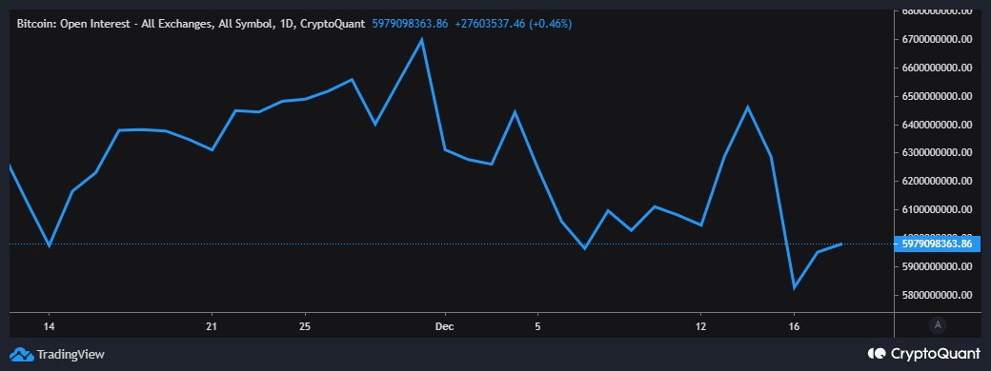Click the 6400000000.00 axis label
Image resolution: width=991 pixels, height=371 pixels.
coord(938,125)
